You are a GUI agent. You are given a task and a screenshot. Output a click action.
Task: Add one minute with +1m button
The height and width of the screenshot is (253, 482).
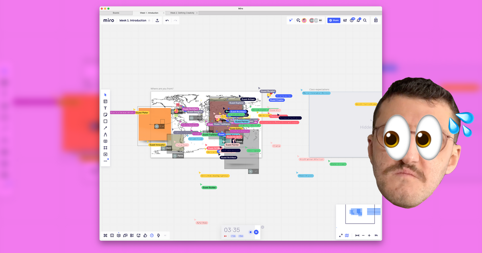coord(233,236)
